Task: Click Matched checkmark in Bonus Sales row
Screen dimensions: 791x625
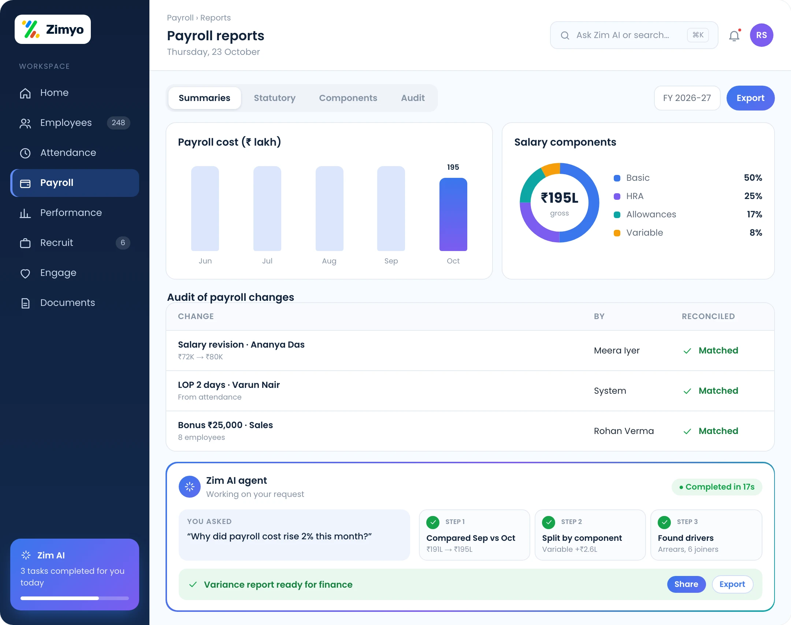Action: [687, 431]
